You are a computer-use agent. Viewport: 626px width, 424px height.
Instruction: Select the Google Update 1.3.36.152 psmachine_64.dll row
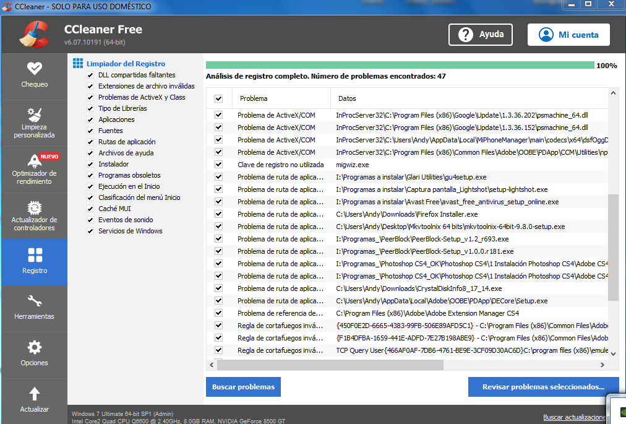407,128
